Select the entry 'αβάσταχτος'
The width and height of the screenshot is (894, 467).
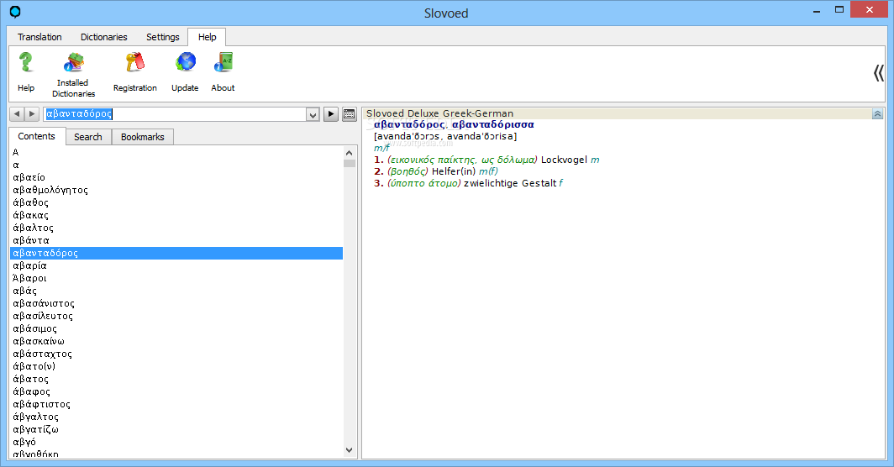176,354
